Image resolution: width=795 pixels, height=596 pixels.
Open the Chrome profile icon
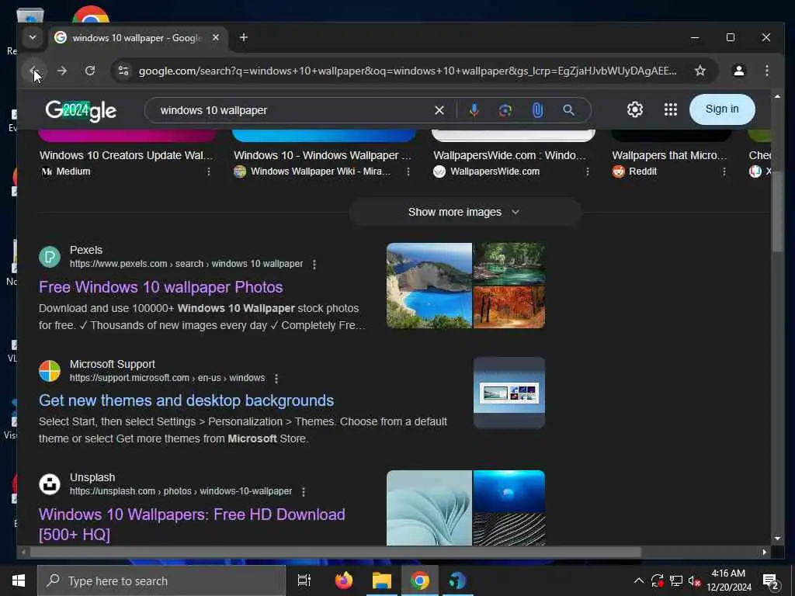[x=739, y=71]
